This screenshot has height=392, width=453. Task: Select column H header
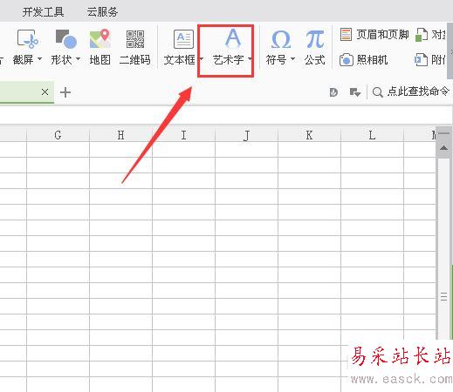point(120,135)
